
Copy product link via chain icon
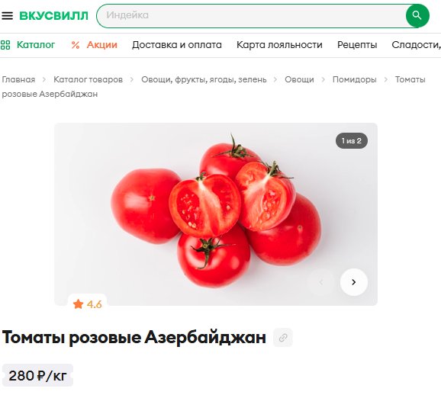pyautogui.click(x=283, y=337)
